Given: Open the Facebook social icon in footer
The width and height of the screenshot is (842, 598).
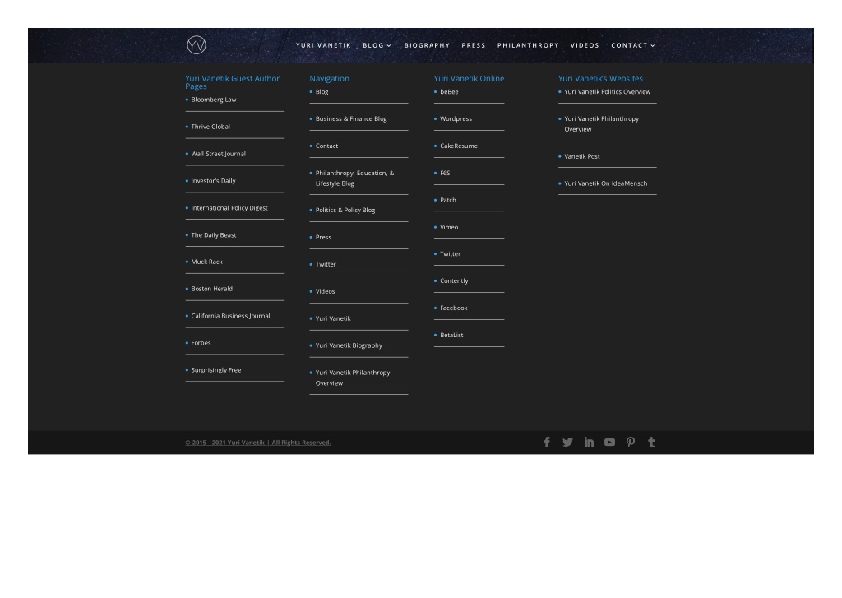Looking at the screenshot, I should (547, 443).
